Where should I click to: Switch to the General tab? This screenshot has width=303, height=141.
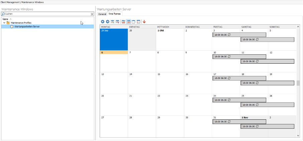click(102, 14)
